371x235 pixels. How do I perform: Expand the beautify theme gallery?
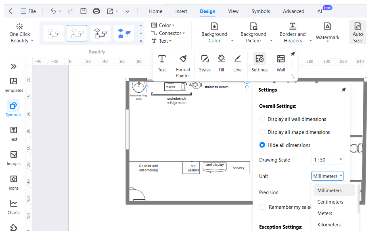click(x=141, y=41)
